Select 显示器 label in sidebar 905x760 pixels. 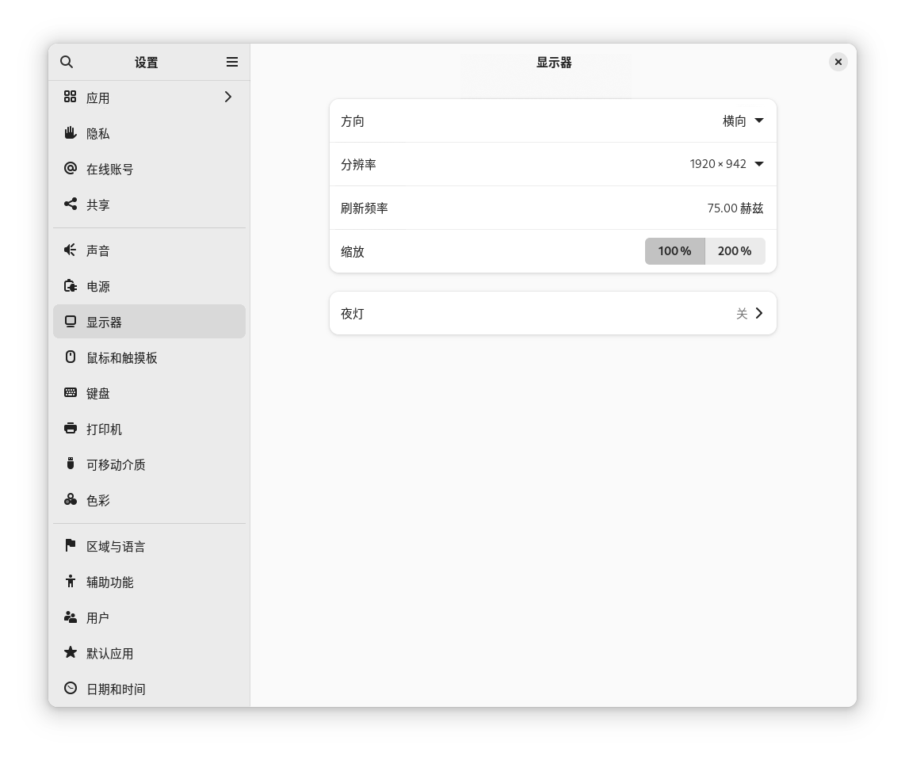(104, 323)
